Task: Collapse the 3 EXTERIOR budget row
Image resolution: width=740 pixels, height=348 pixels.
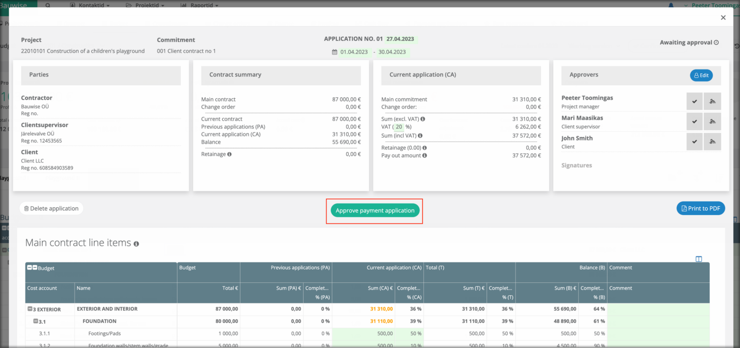Action: point(30,308)
